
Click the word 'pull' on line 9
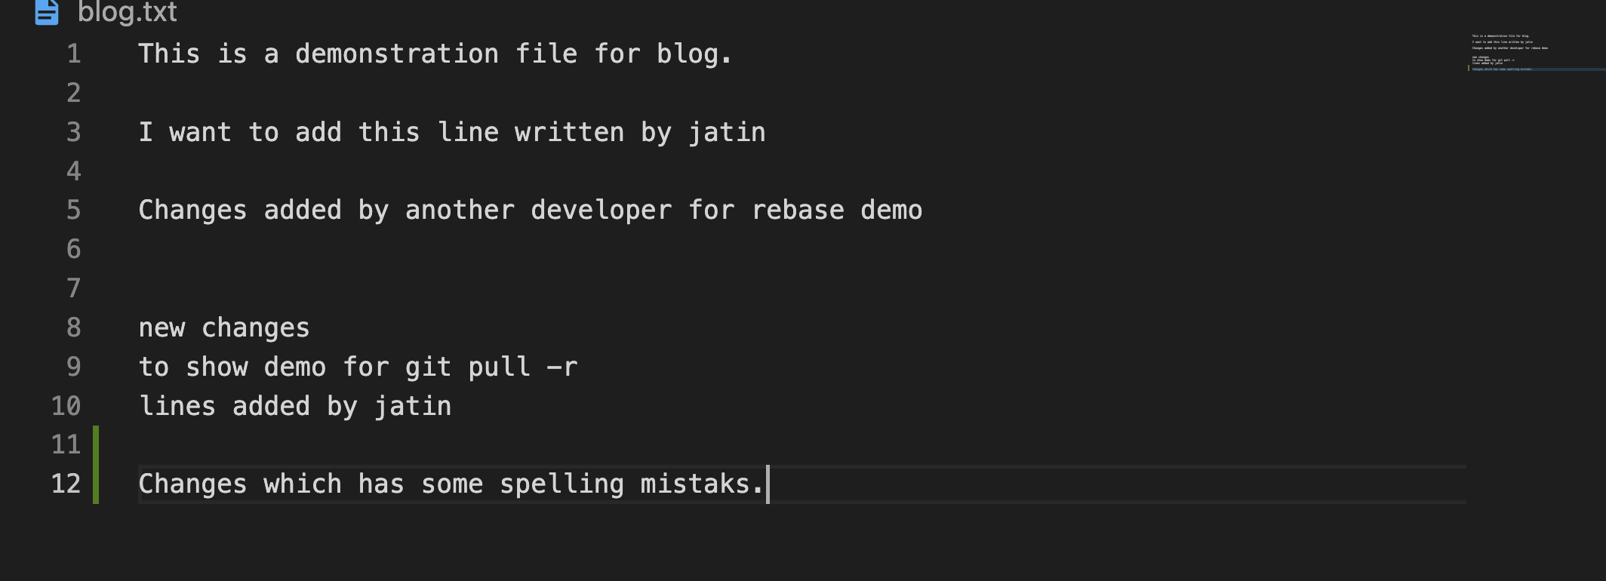[x=499, y=367]
